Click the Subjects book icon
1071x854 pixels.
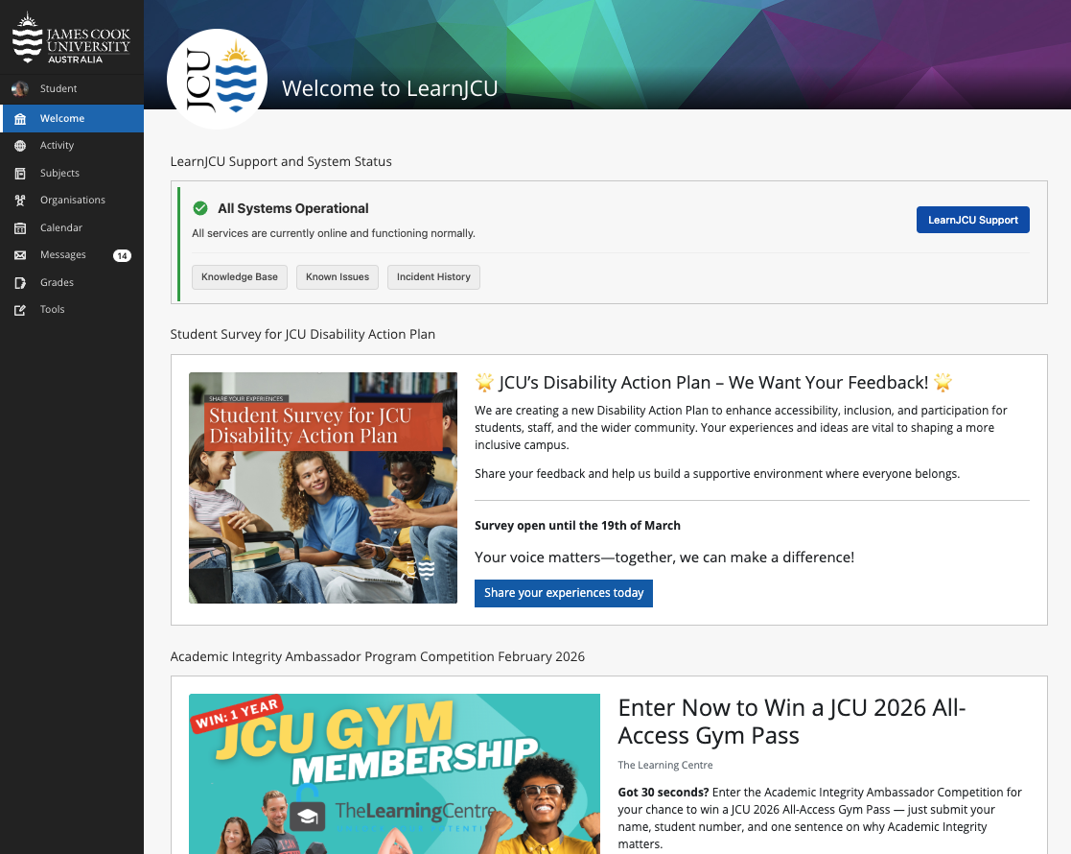[20, 173]
